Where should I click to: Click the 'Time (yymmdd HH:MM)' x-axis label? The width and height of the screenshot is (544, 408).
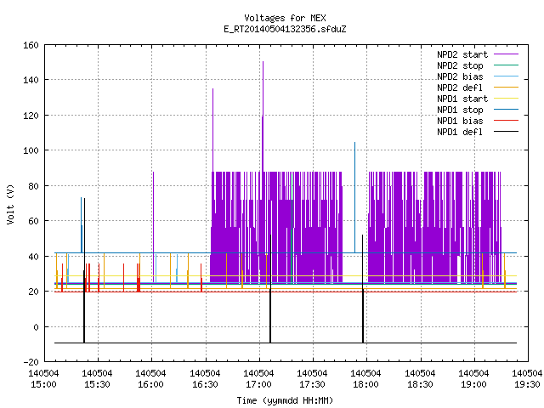[285, 400]
